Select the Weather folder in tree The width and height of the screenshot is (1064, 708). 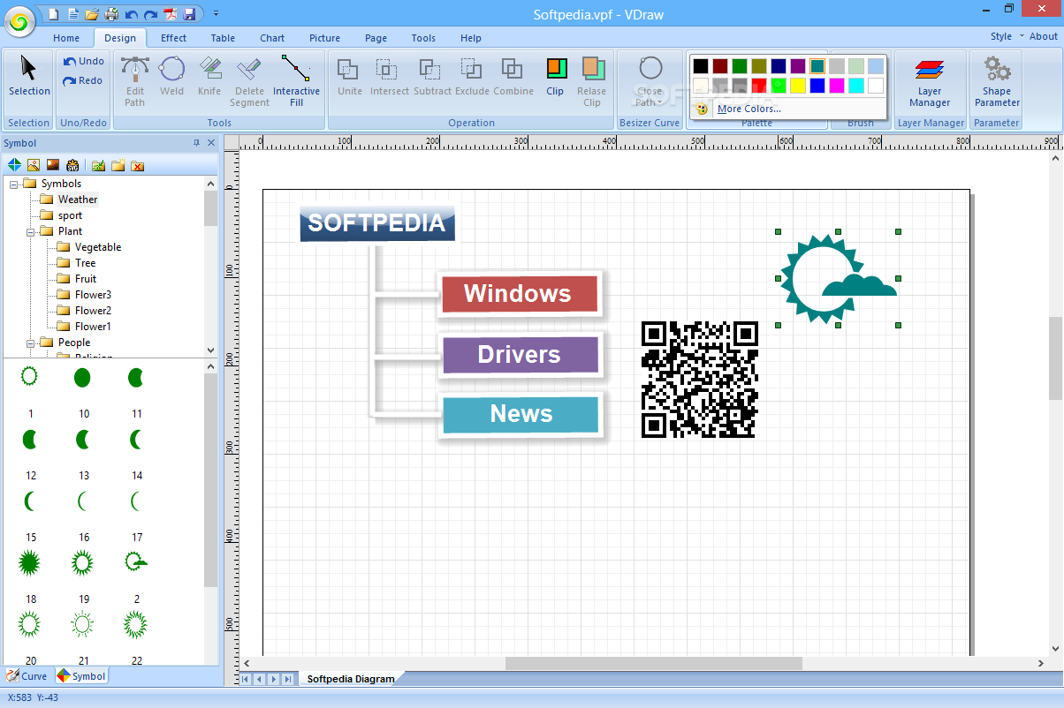[x=78, y=200]
